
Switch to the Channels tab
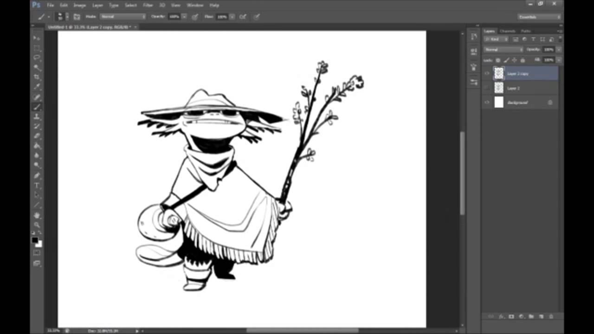508,31
